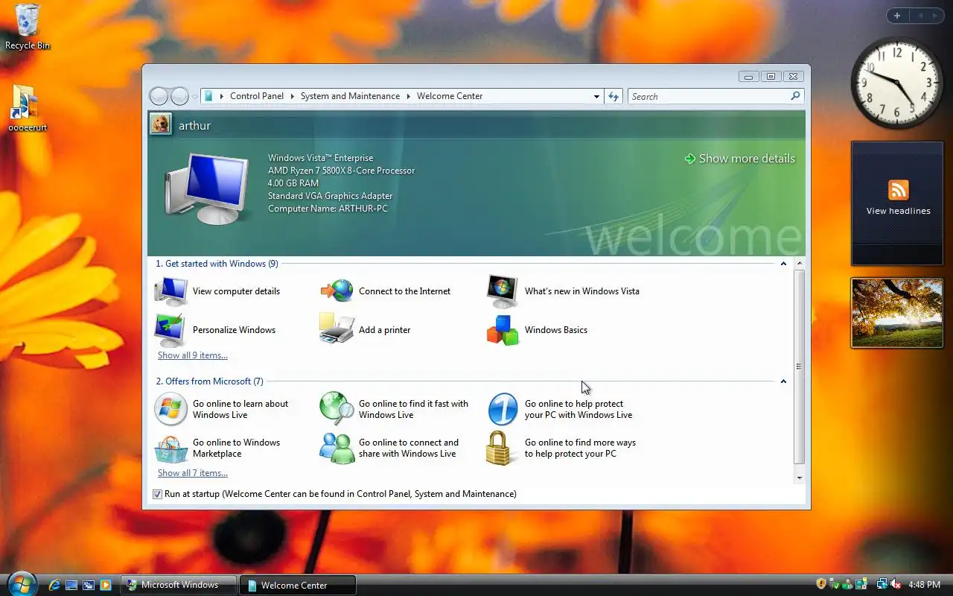Launch Internet Explorer from Quick Launch
953x596 pixels.
pyautogui.click(x=54, y=585)
